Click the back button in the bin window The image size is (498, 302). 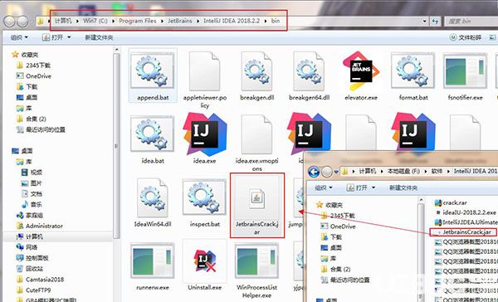[9, 22]
